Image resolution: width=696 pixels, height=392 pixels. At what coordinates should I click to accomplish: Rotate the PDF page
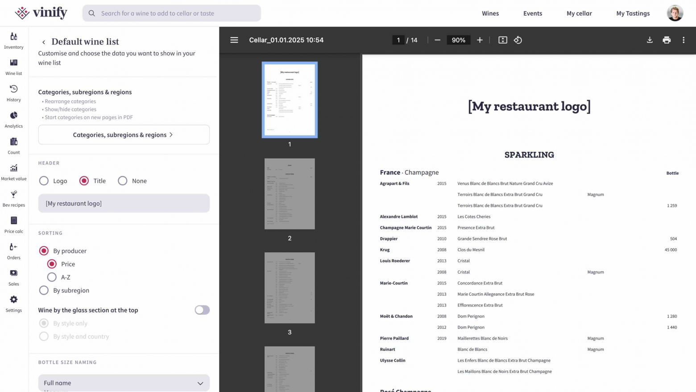pyautogui.click(x=518, y=40)
